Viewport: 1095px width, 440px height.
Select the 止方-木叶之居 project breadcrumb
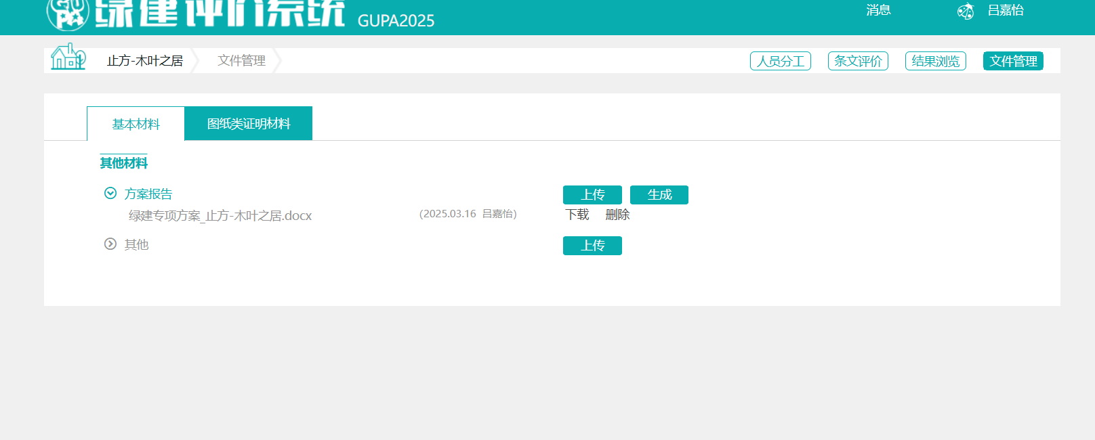coord(145,61)
